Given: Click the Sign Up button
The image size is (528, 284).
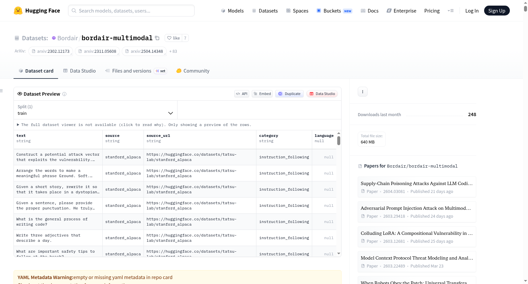Looking at the screenshot, I should [497, 11].
